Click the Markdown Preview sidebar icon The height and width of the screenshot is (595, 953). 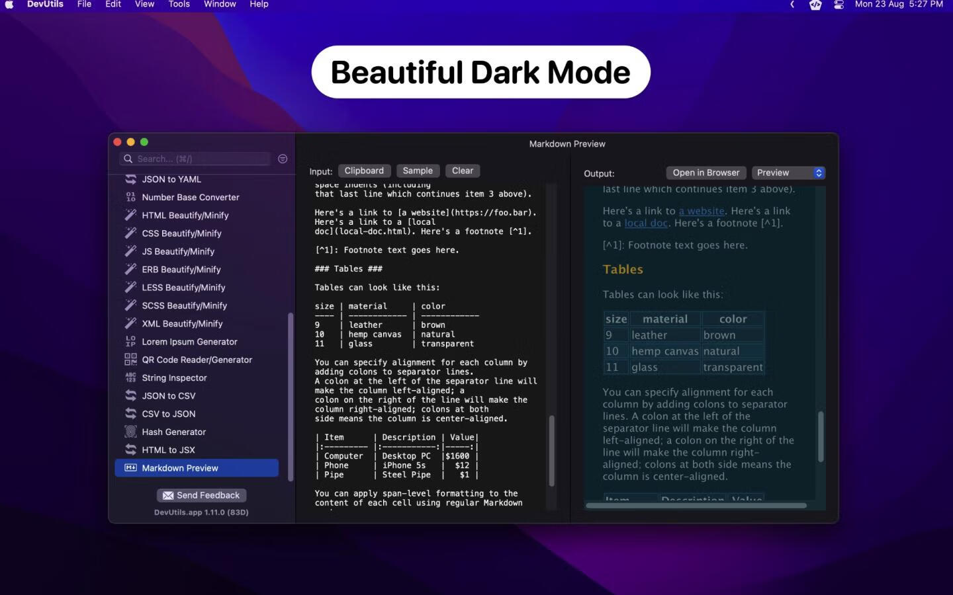pos(130,467)
